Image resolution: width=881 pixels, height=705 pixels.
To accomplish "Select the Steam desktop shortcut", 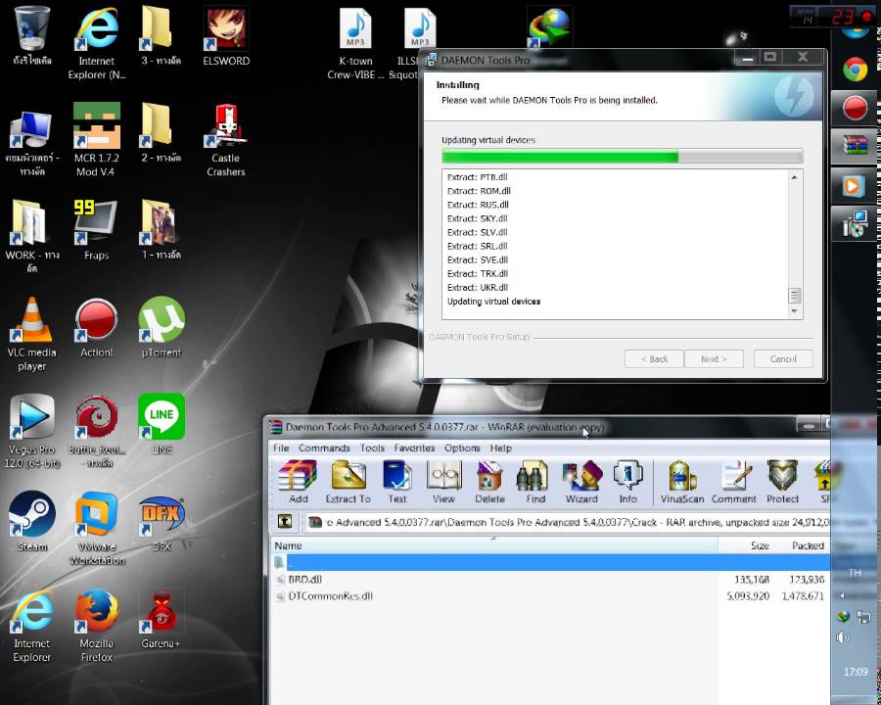I will [x=32, y=523].
